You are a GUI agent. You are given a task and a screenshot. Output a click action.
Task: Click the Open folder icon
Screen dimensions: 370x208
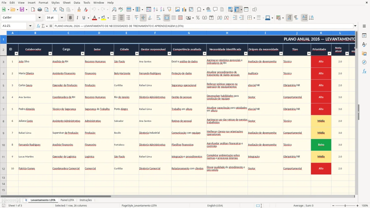(x=12, y=10)
